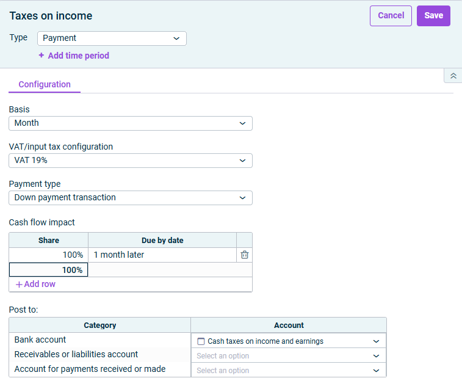Open the VAT/input tax configuration dropdown
The height and width of the screenshot is (389, 462).
131,161
